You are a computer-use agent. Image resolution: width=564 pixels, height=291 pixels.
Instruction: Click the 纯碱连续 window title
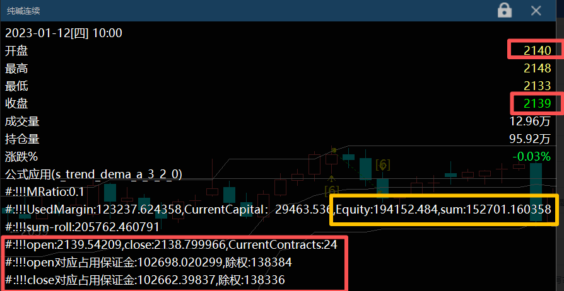[26, 11]
